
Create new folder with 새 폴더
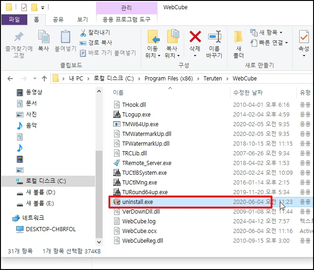(x=238, y=44)
